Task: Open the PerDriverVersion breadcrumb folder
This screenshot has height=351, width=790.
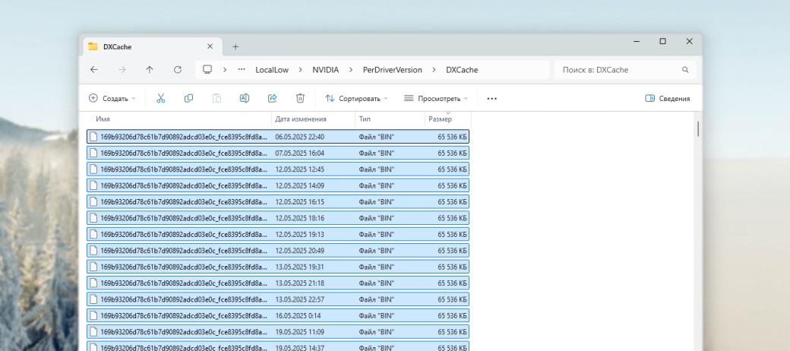Action: coord(393,70)
